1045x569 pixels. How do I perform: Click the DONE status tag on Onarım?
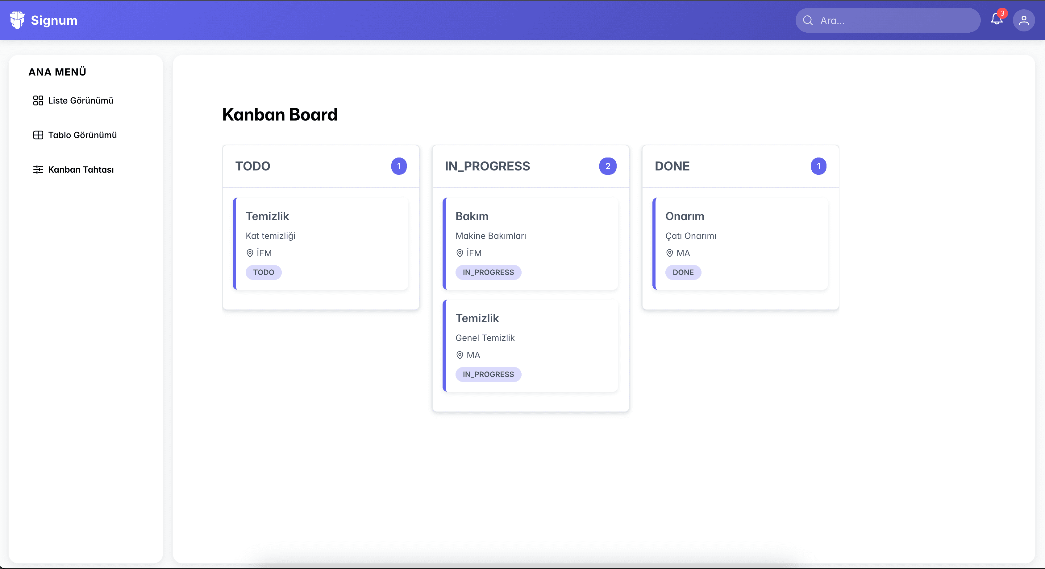pos(683,272)
